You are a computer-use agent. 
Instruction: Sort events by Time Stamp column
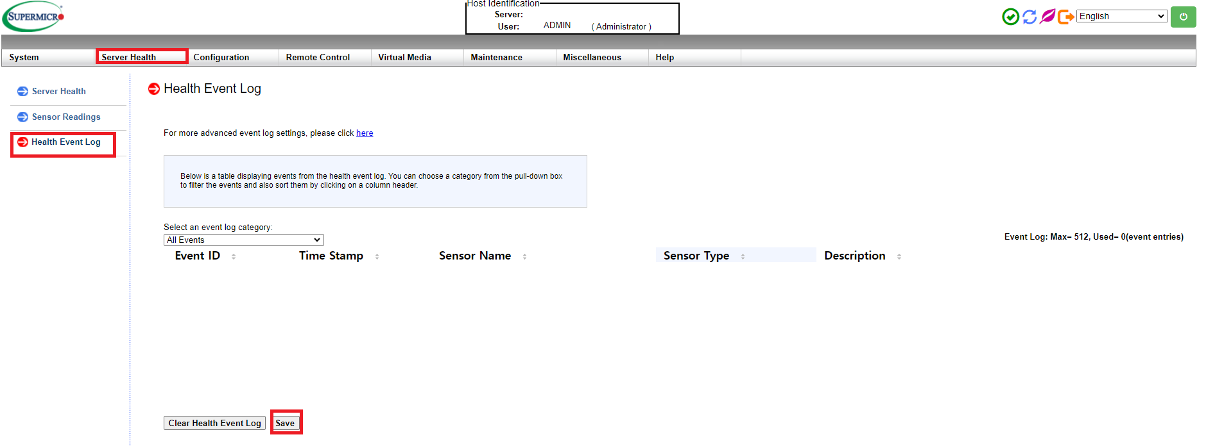pyautogui.click(x=331, y=256)
